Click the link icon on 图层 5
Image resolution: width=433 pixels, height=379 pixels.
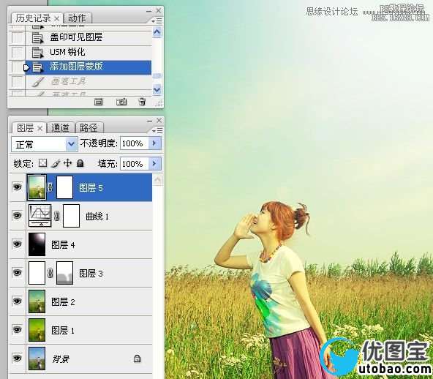[x=50, y=187]
